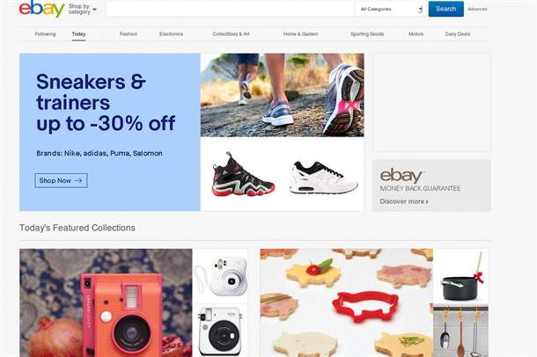
Task: Open the Daily Deals link
Action: tap(458, 33)
